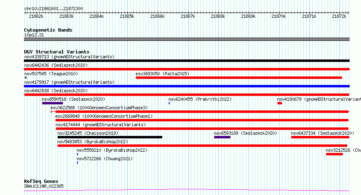The width and height of the screenshot is (361, 195).
Task: Click the magenta DNAJC1 gene line
Action: (187, 190)
